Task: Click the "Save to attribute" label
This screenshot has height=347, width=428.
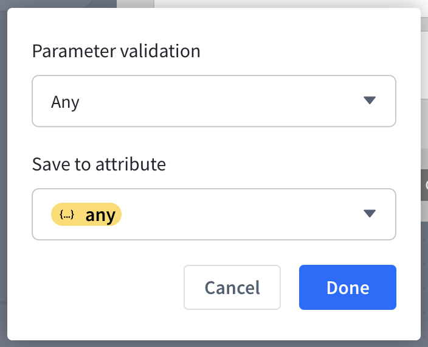Action: click(x=99, y=164)
